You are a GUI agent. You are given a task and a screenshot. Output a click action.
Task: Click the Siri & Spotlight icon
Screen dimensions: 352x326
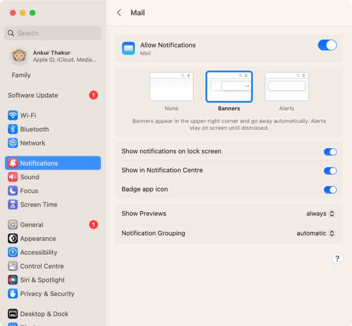click(x=13, y=280)
